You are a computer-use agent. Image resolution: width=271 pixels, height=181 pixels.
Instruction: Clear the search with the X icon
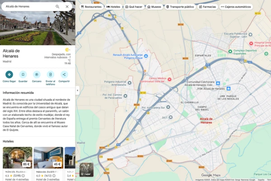(67, 7)
